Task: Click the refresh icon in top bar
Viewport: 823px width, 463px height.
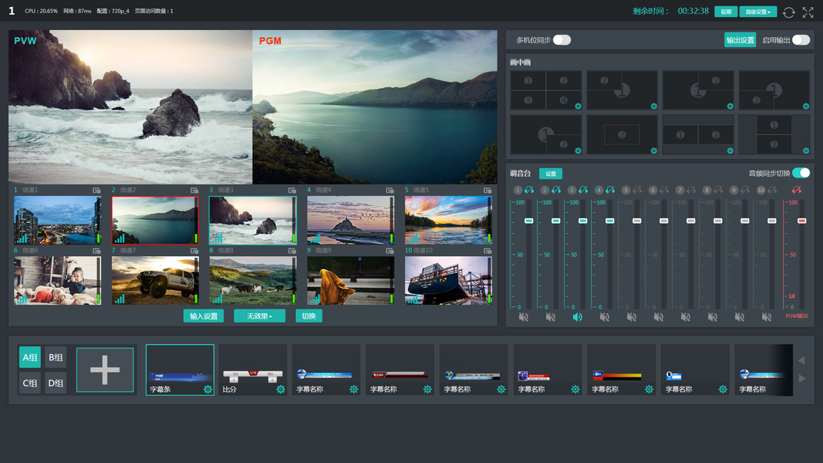Action: point(788,12)
